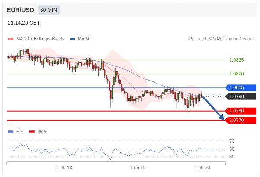Click the 21:14:26 CET timestamp
This screenshot has height=177, width=260.
(24, 23)
